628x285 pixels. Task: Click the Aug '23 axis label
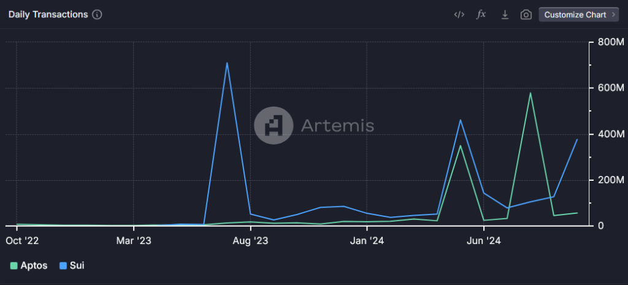[x=250, y=241]
